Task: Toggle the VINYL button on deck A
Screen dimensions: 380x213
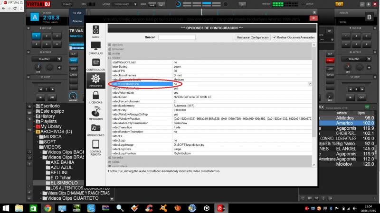Action: [x=74, y=61]
